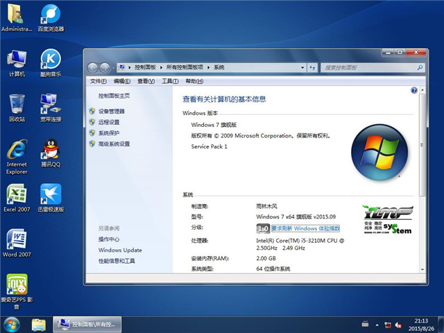
Task: Open Windows Explorer from taskbar
Action: 39,325
